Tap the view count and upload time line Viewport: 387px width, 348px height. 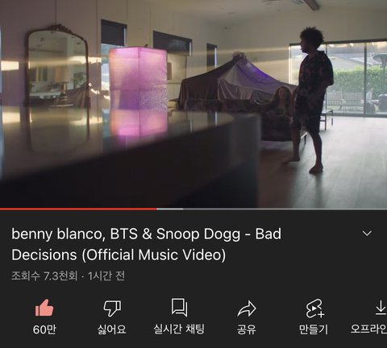(69, 276)
